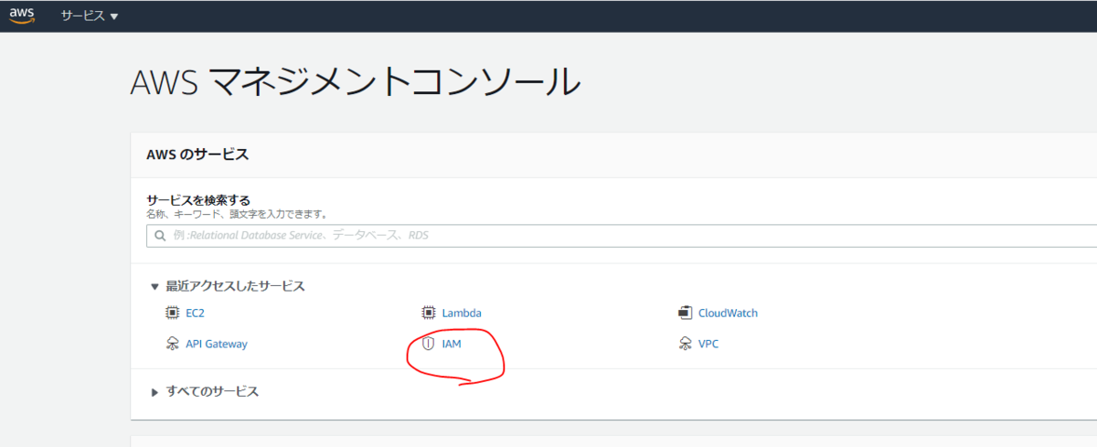The width and height of the screenshot is (1097, 447).
Task: Click the Lambda chip icon
Action: tap(428, 313)
